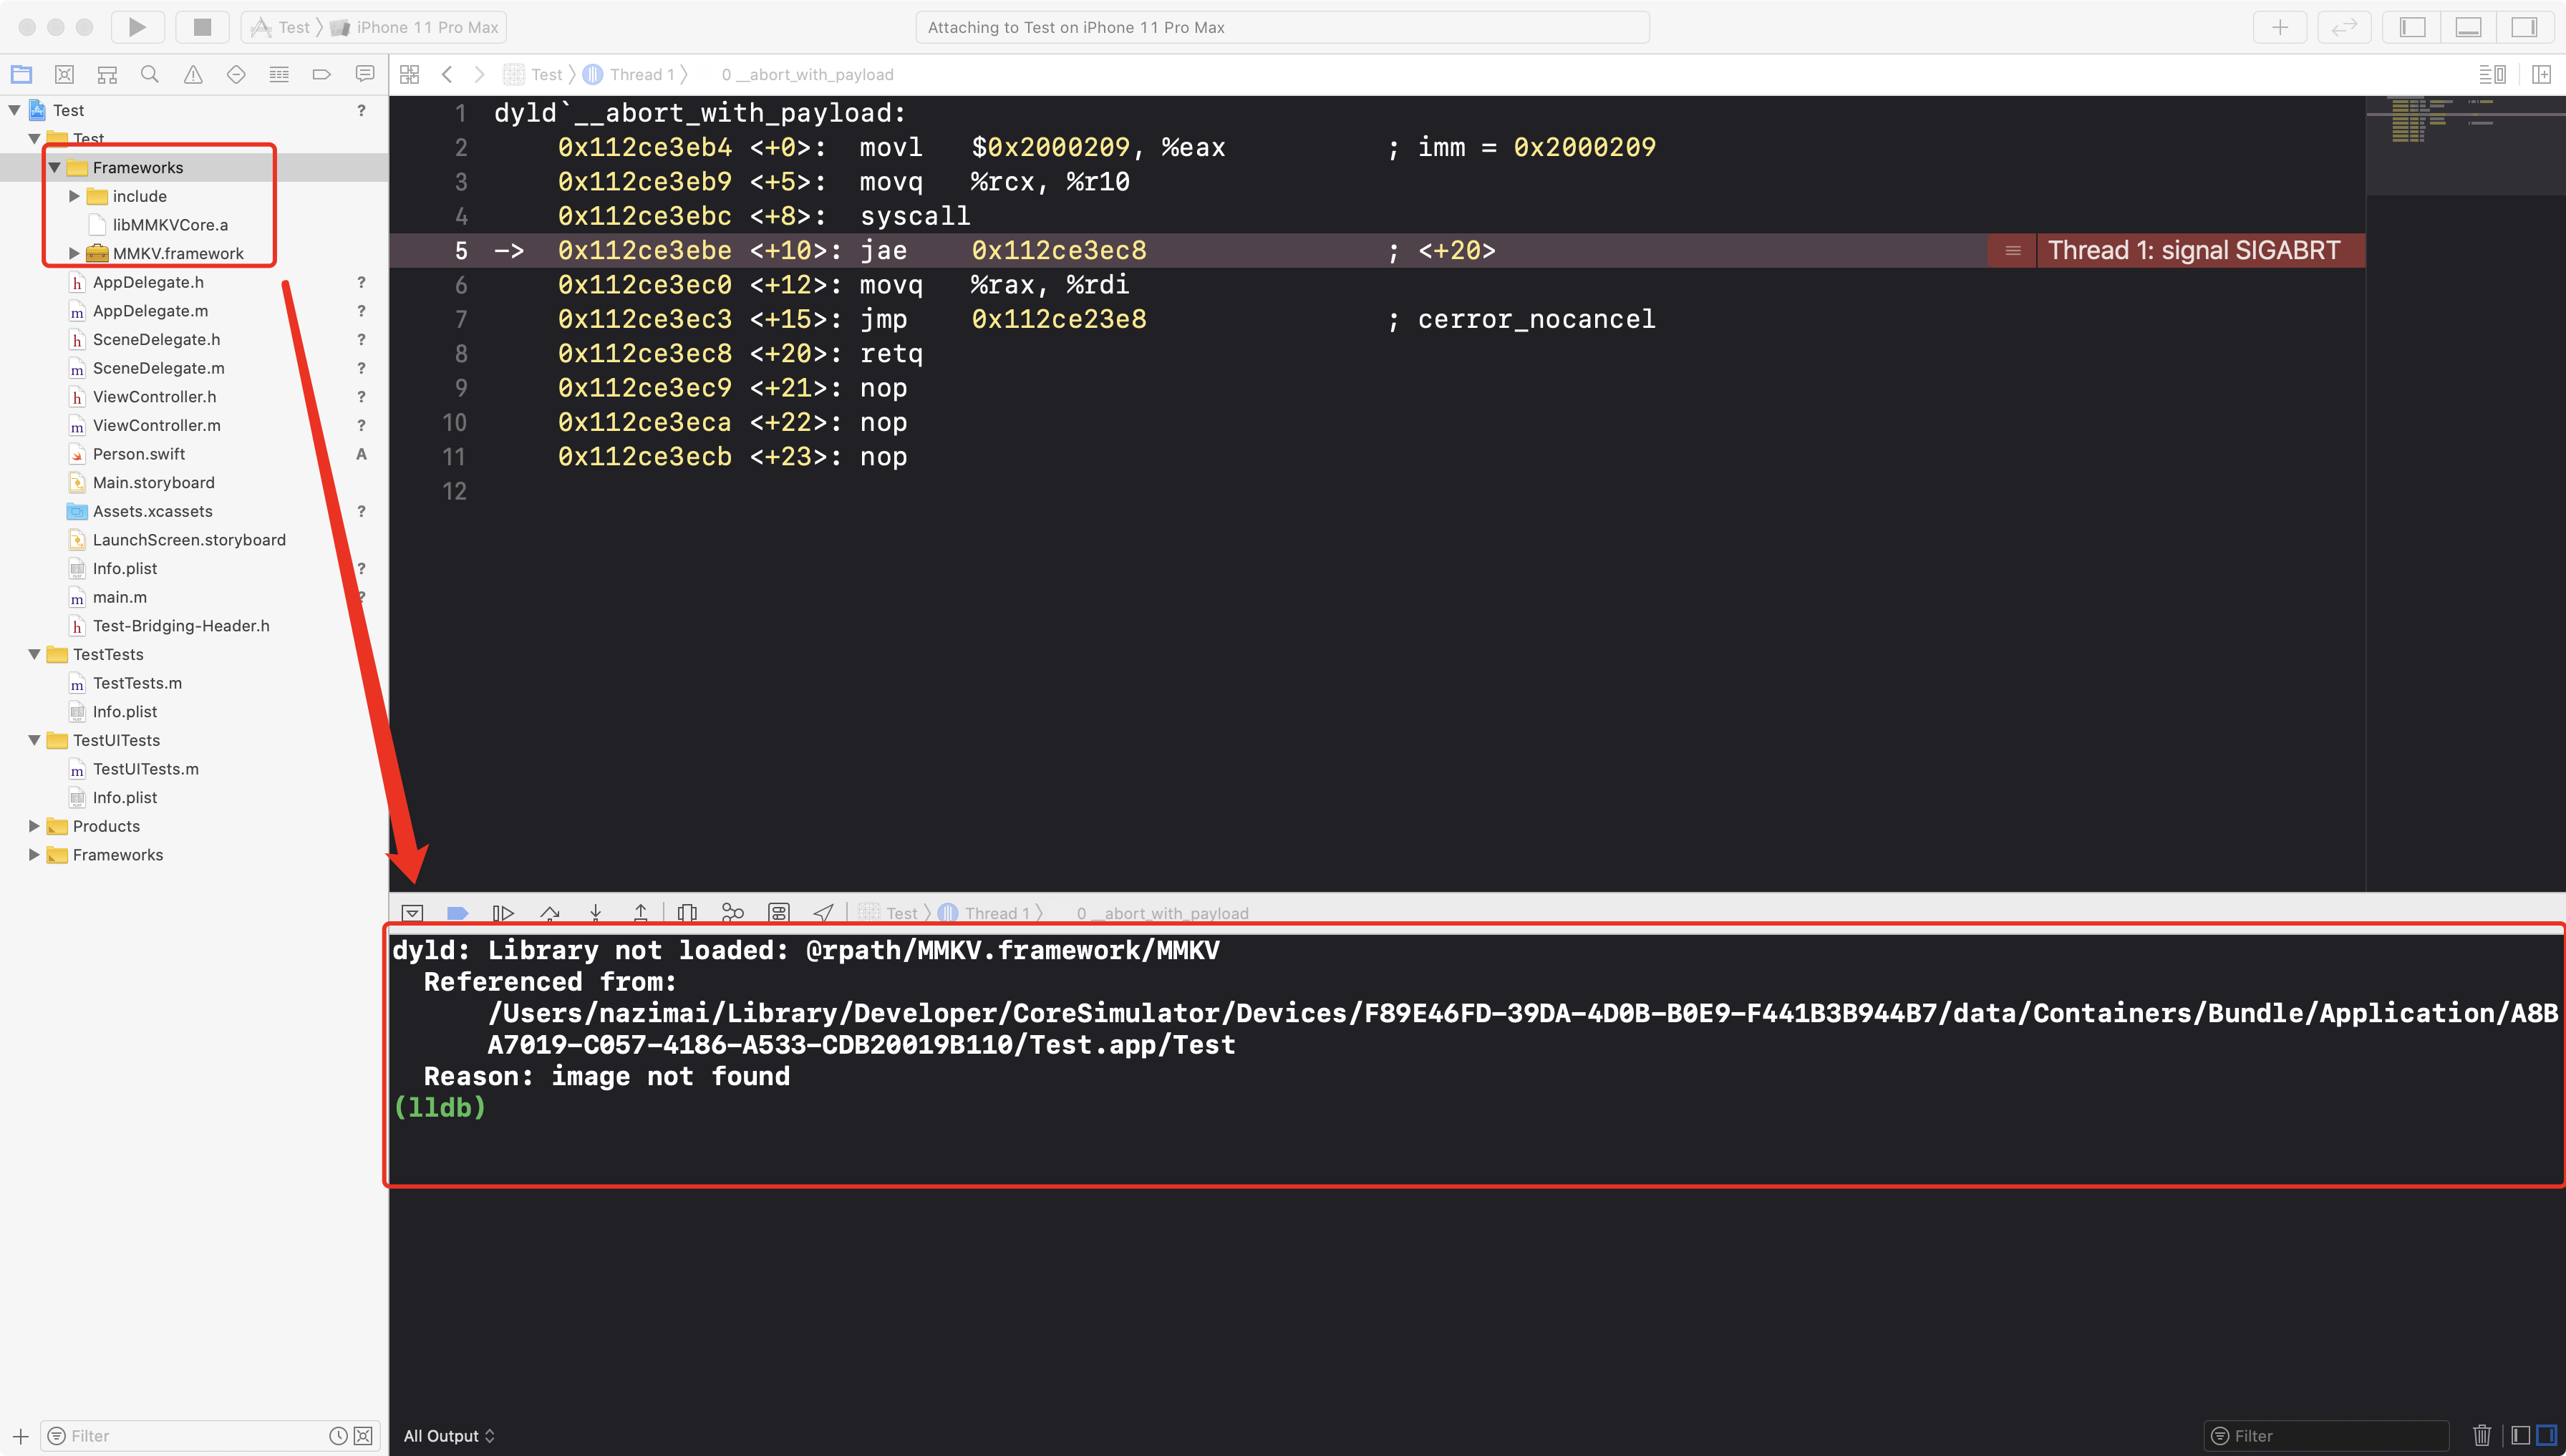The height and width of the screenshot is (1456, 2566).
Task: Expand the Products folder
Action: [x=34, y=826]
